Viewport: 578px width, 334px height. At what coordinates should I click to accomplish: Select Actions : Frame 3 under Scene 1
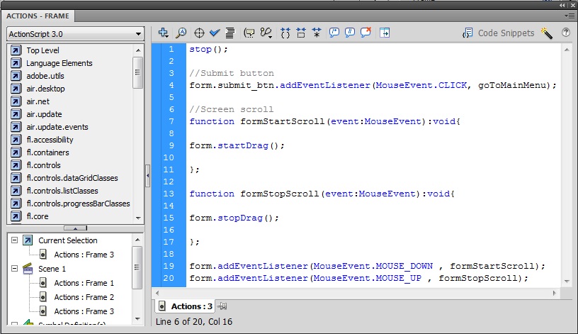(x=84, y=311)
